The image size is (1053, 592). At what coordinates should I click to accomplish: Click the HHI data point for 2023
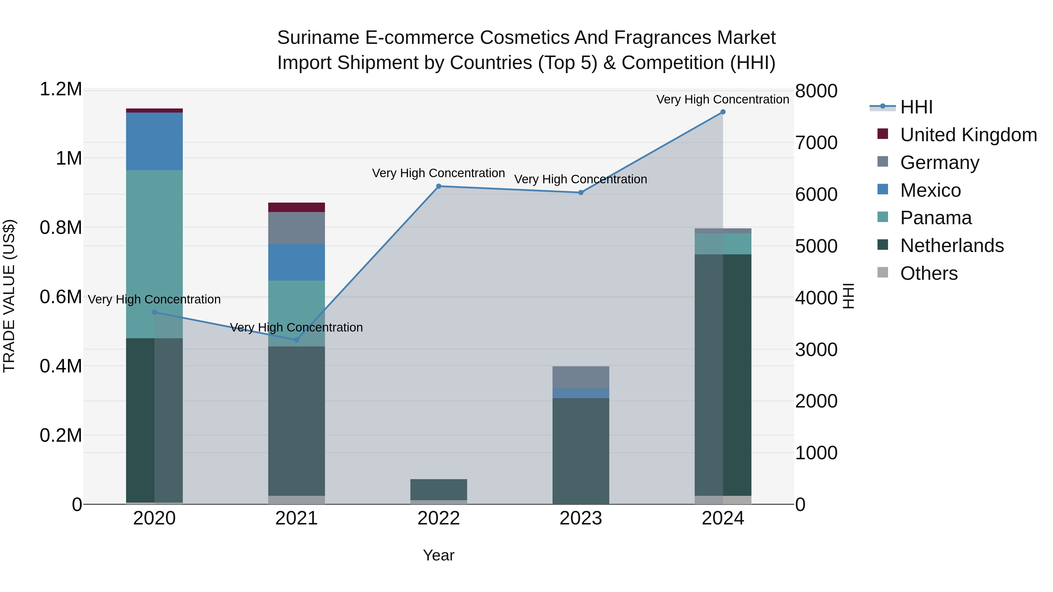coord(581,192)
